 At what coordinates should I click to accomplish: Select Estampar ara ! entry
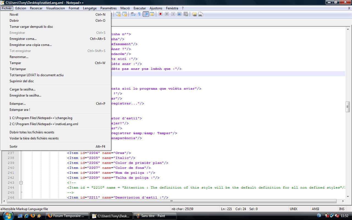[56, 110]
